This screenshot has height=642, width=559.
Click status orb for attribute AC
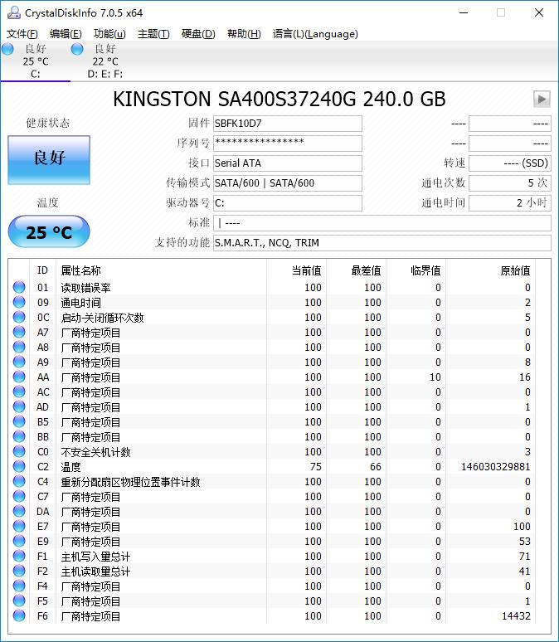tap(19, 392)
